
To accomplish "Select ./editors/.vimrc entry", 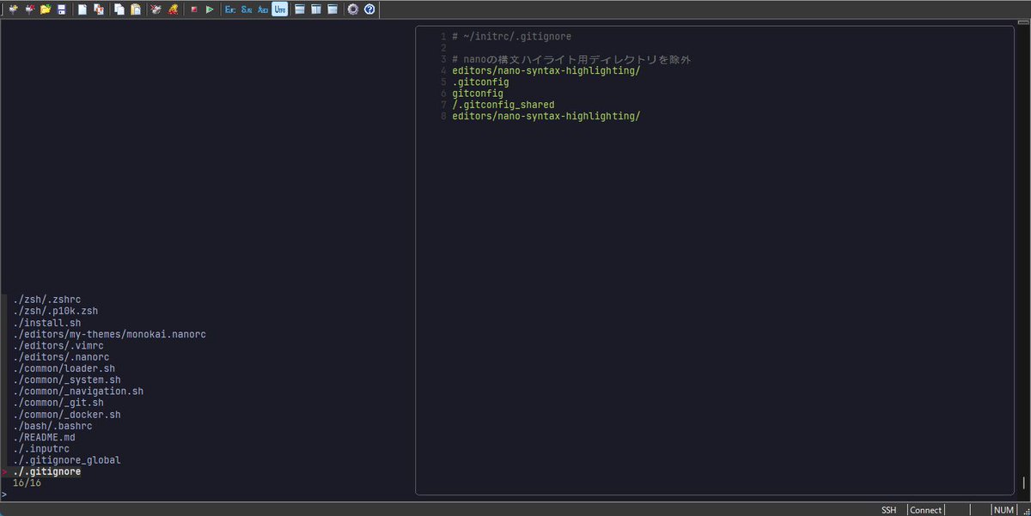I will point(60,345).
